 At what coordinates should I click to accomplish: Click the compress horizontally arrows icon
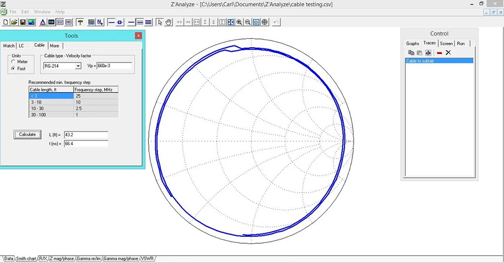[x=188, y=22]
